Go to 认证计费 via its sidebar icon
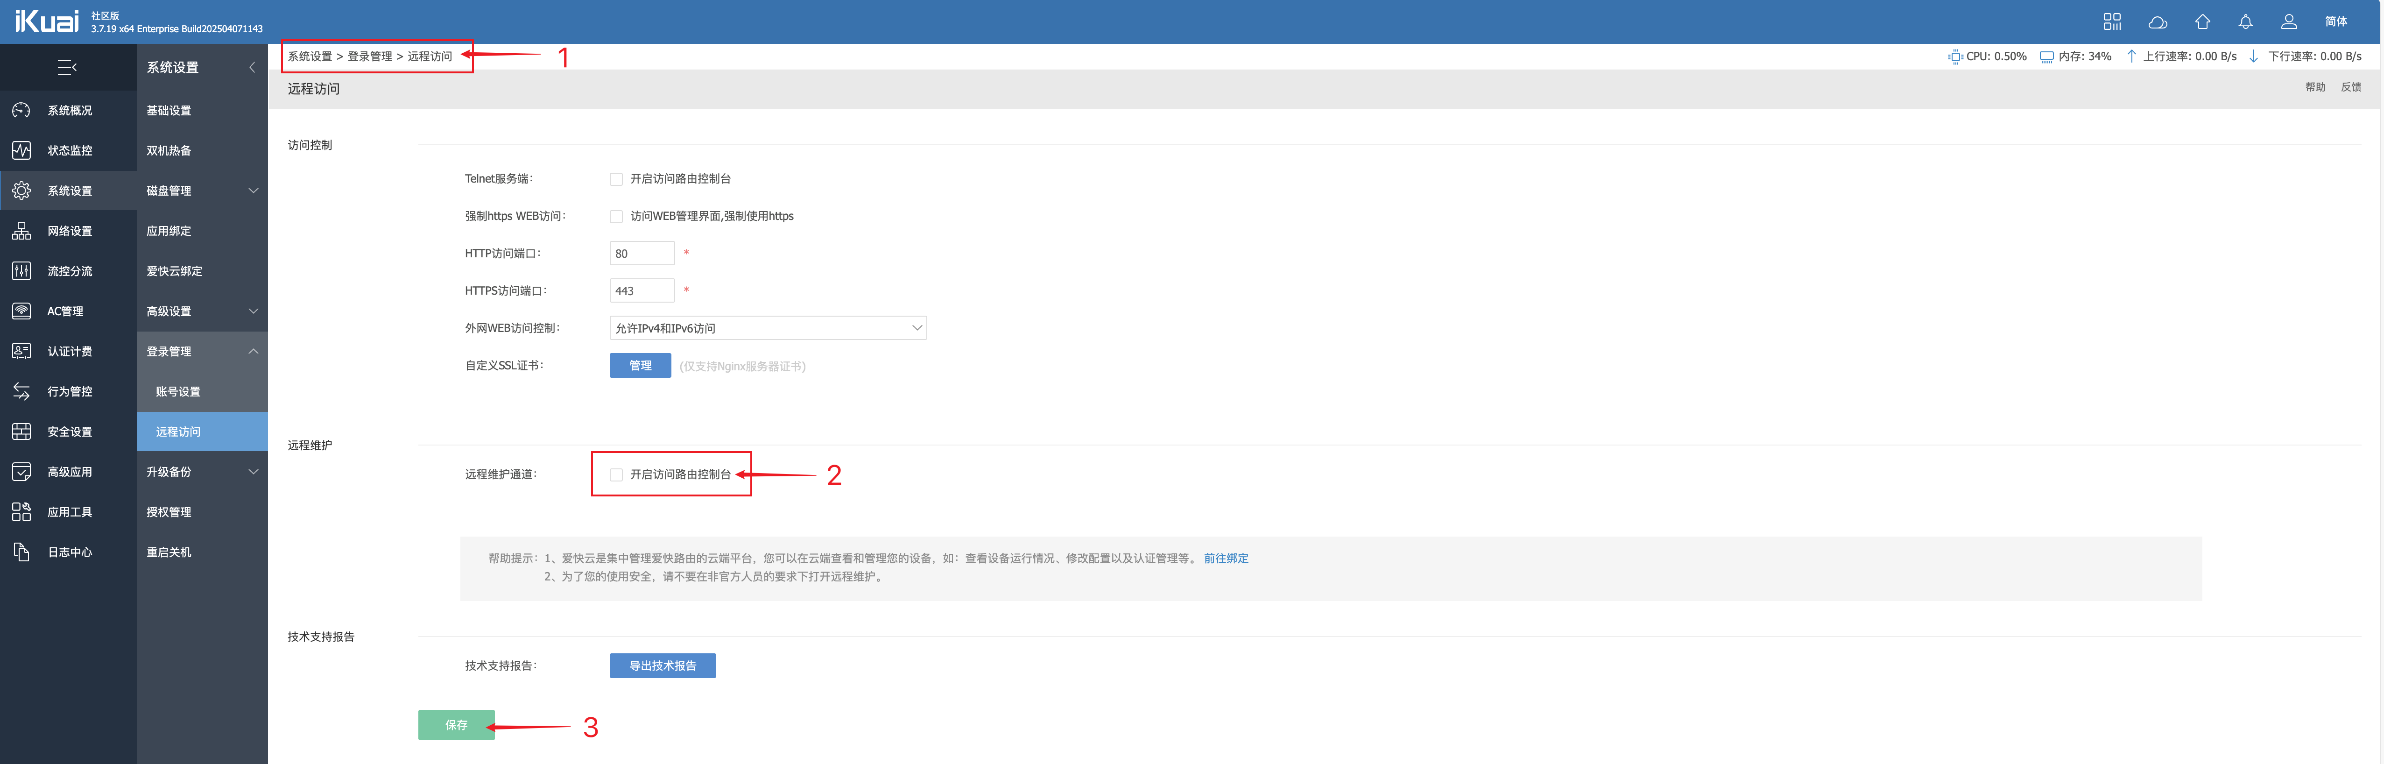This screenshot has width=2384, height=764. pyautogui.click(x=69, y=350)
